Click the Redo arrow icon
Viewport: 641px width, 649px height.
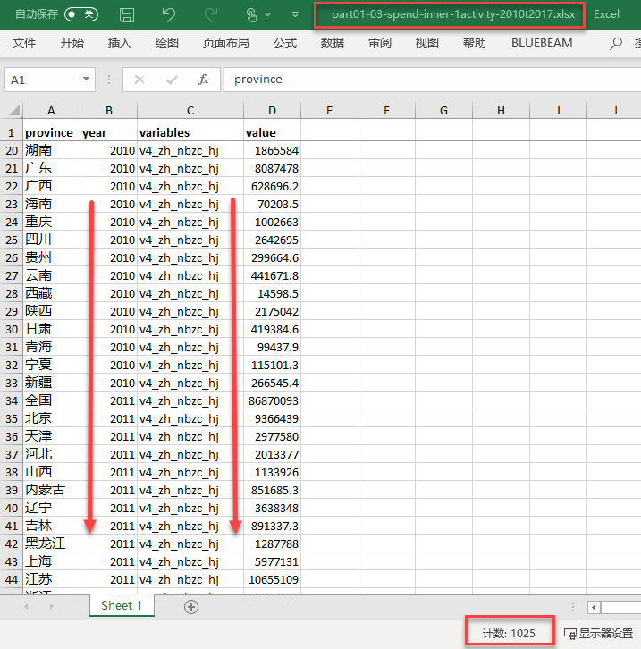(211, 14)
